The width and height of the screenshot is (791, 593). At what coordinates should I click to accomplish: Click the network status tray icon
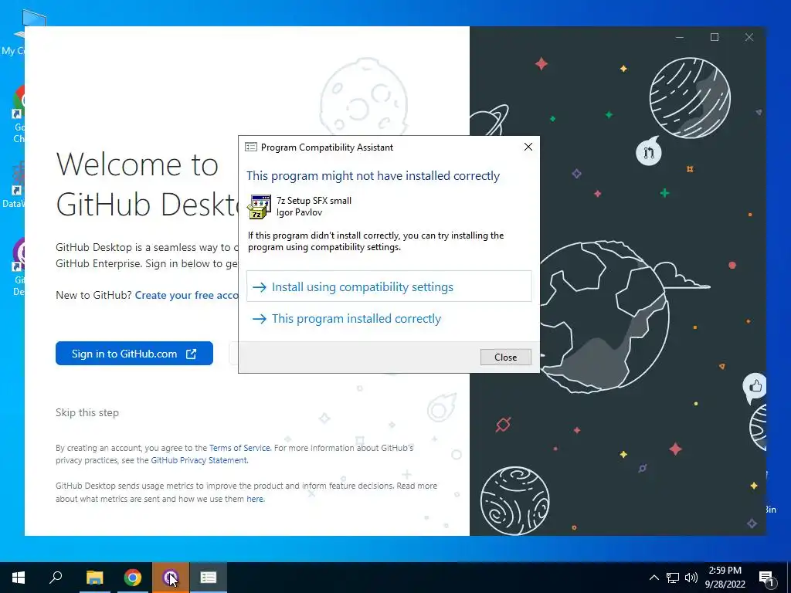[x=673, y=578]
